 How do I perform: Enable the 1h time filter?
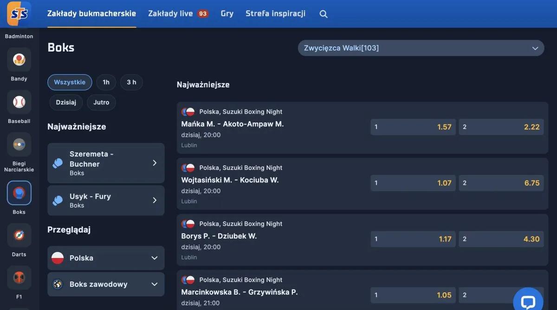coord(106,82)
